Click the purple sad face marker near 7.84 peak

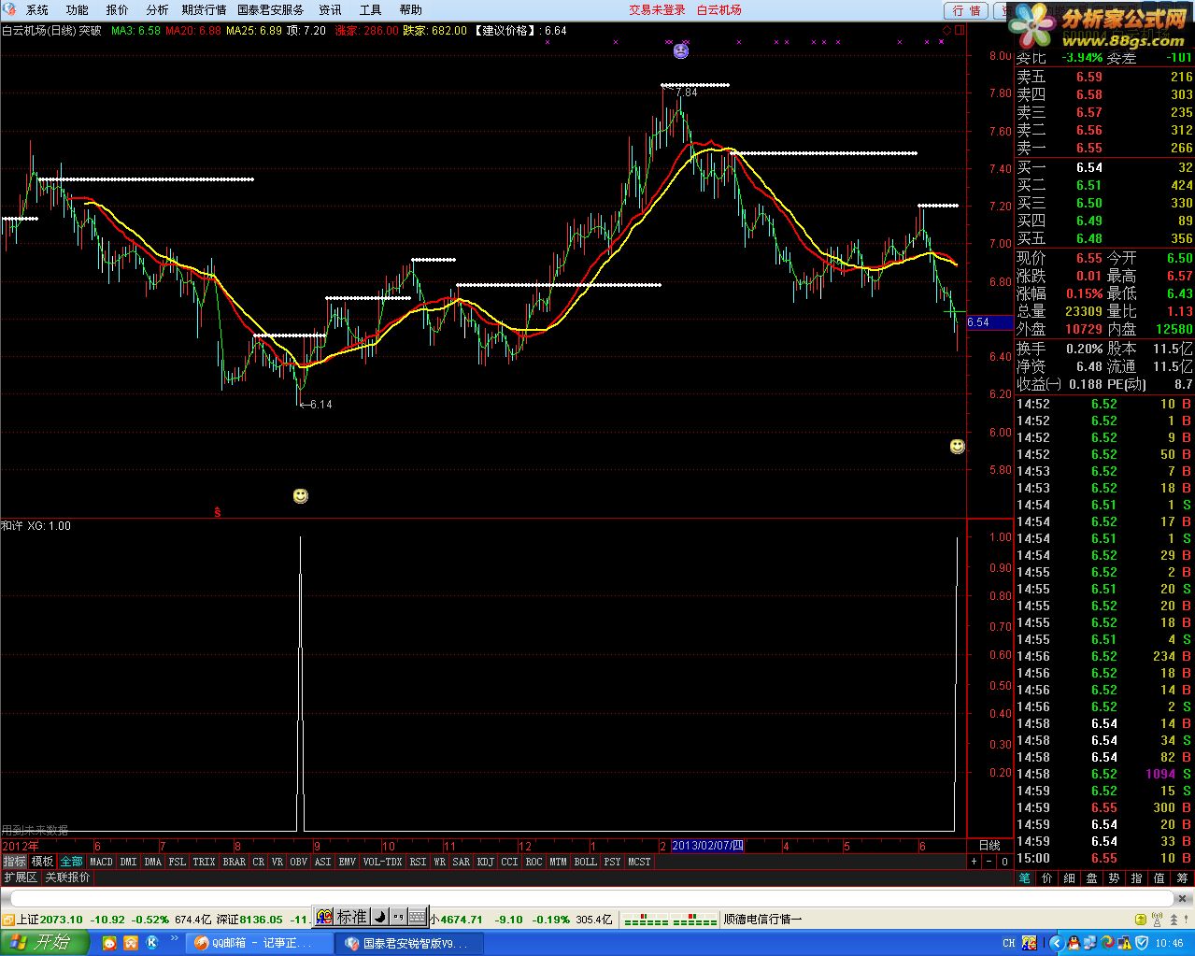coord(681,50)
